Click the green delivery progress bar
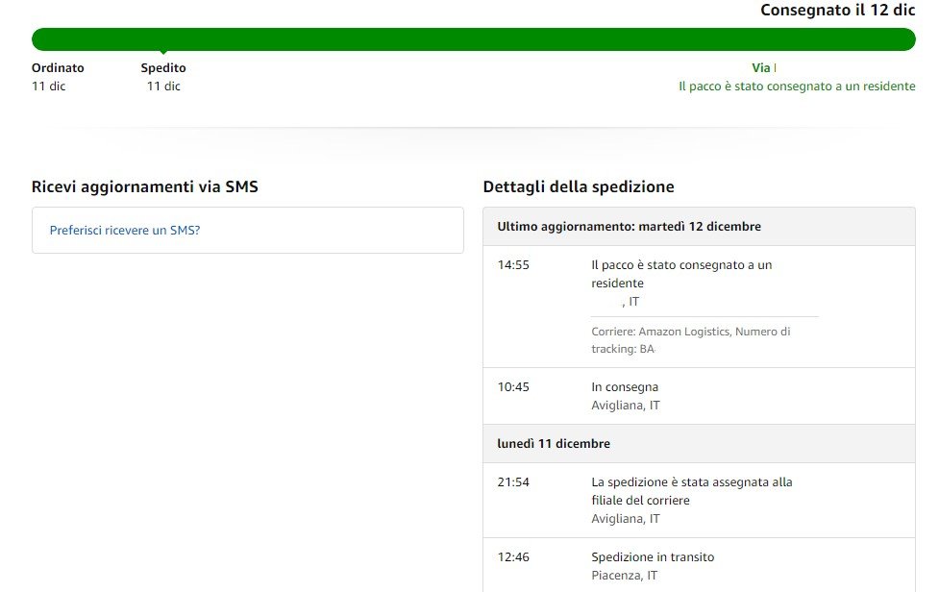This screenshot has height=592, width=939. [473, 38]
